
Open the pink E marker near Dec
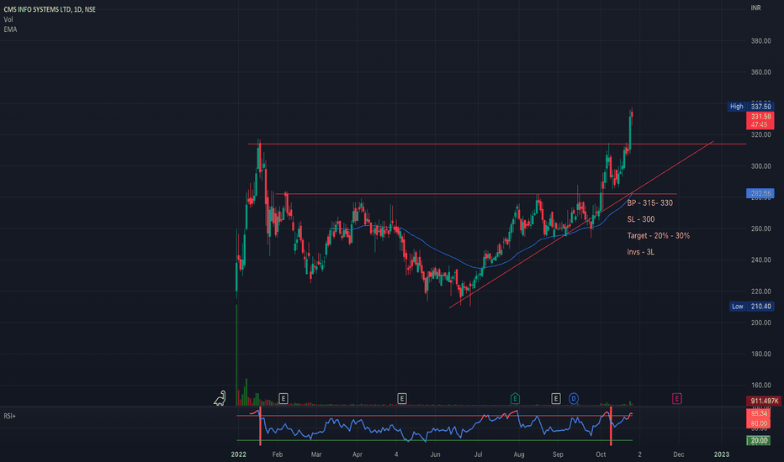tap(676, 398)
